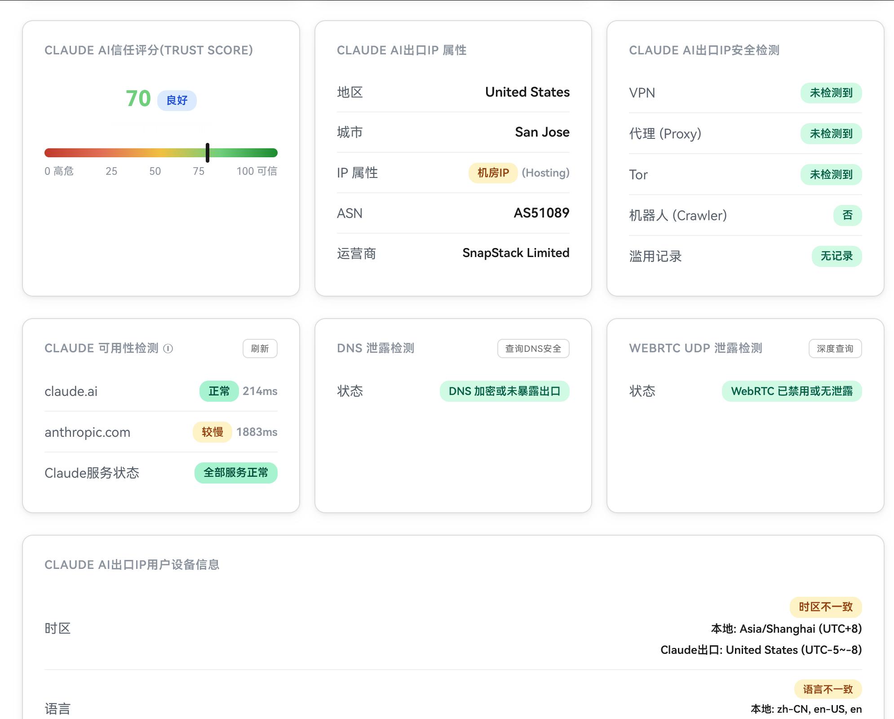The width and height of the screenshot is (894, 719).
Task: Click the 否 badge beside 机器人 (Crawler)
Action: [847, 215]
